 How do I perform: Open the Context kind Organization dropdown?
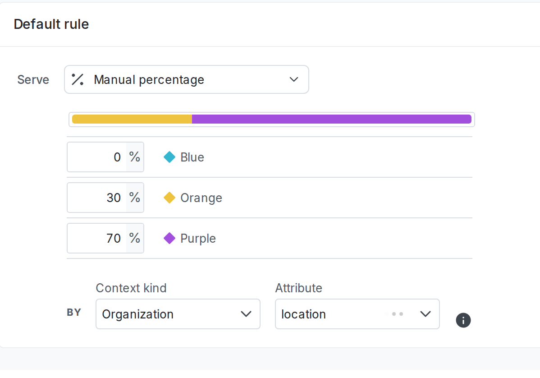[x=178, y=314]
